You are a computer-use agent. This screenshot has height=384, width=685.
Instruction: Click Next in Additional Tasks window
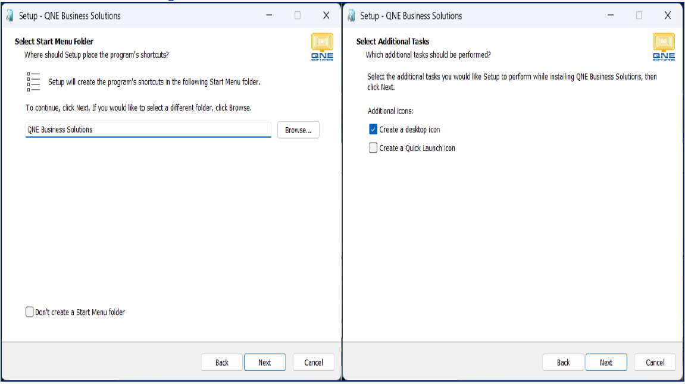[606, 362]
